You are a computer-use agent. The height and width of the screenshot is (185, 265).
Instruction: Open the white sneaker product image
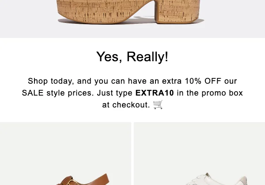[200, 154]
